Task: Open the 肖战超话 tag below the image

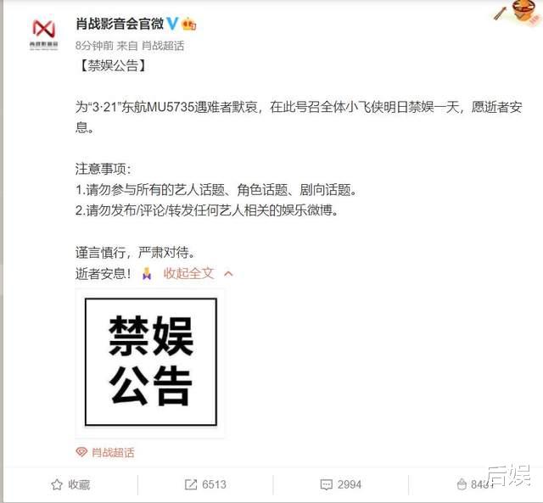Action: click(x=113, y=452)
